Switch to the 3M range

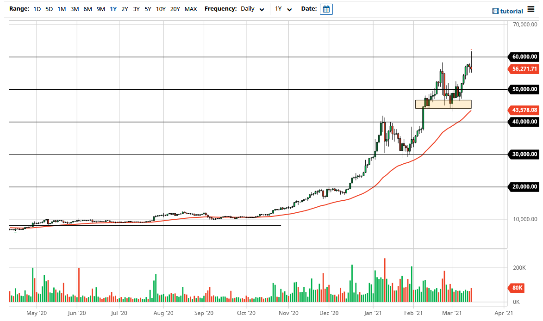coord(75,9)
